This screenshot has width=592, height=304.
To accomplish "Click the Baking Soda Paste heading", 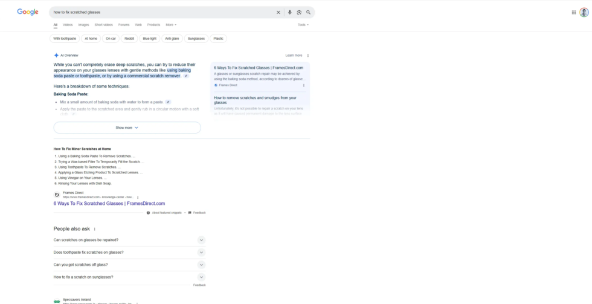I will (71, 94).
